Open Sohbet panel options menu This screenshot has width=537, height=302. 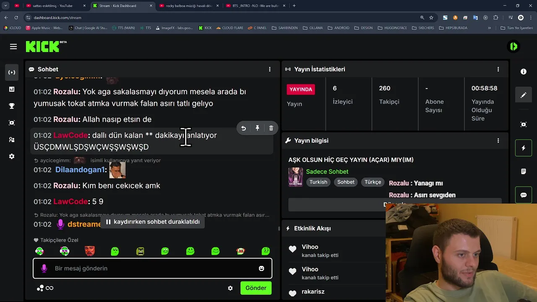(x=270, y=69)
